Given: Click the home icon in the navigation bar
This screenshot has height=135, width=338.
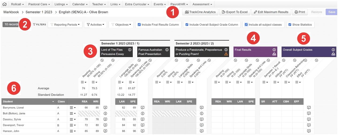Looking at the screenshot, I should click(x=4, y=4).
